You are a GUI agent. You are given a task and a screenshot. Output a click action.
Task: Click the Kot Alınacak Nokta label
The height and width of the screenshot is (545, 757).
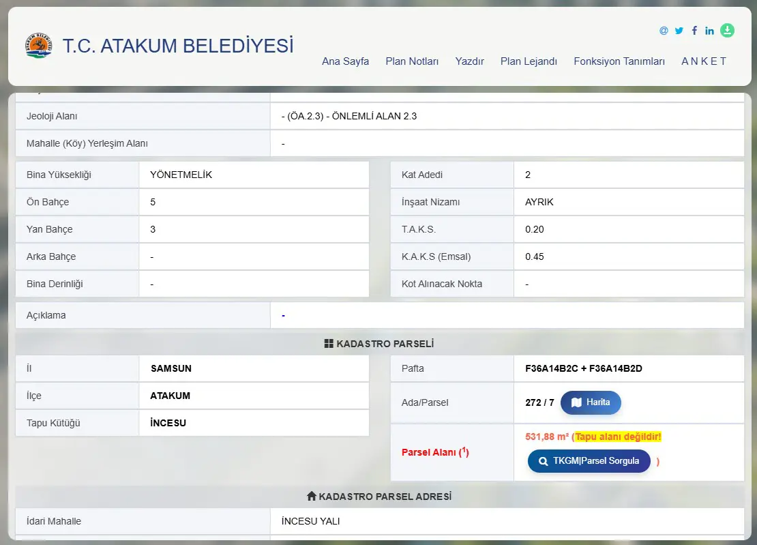(x=442, y=284)
